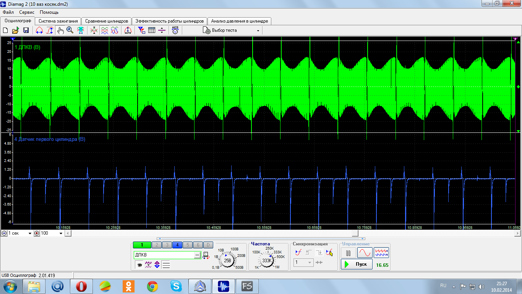Screen dimensions: 522x294
Task: Click the zoom out minus icon
Action: coord(4,233)
